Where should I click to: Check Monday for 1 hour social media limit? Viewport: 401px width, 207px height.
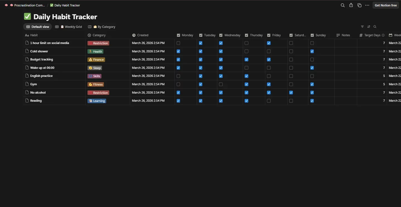(x=178, y=43)
